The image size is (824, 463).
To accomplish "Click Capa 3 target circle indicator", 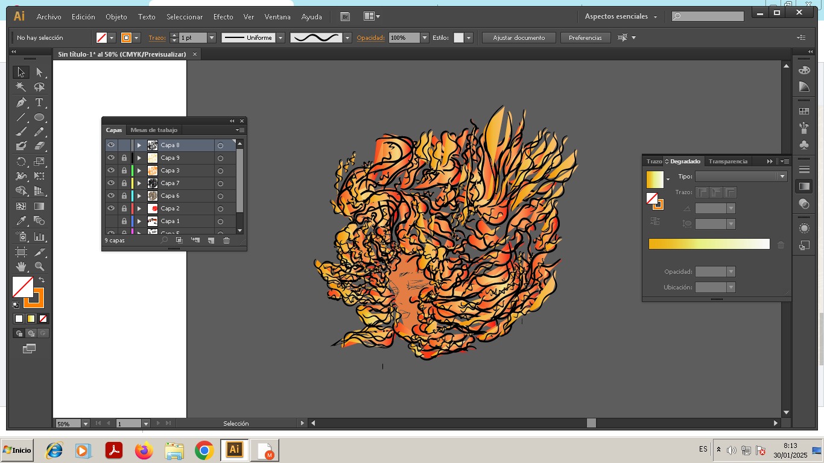I will (220, 171).
